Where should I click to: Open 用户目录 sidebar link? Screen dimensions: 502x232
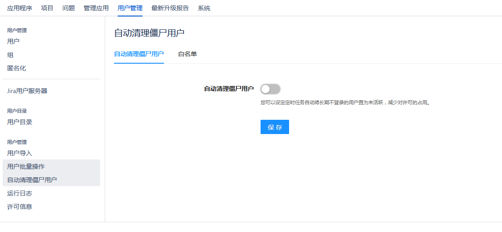tap(20, 122)
